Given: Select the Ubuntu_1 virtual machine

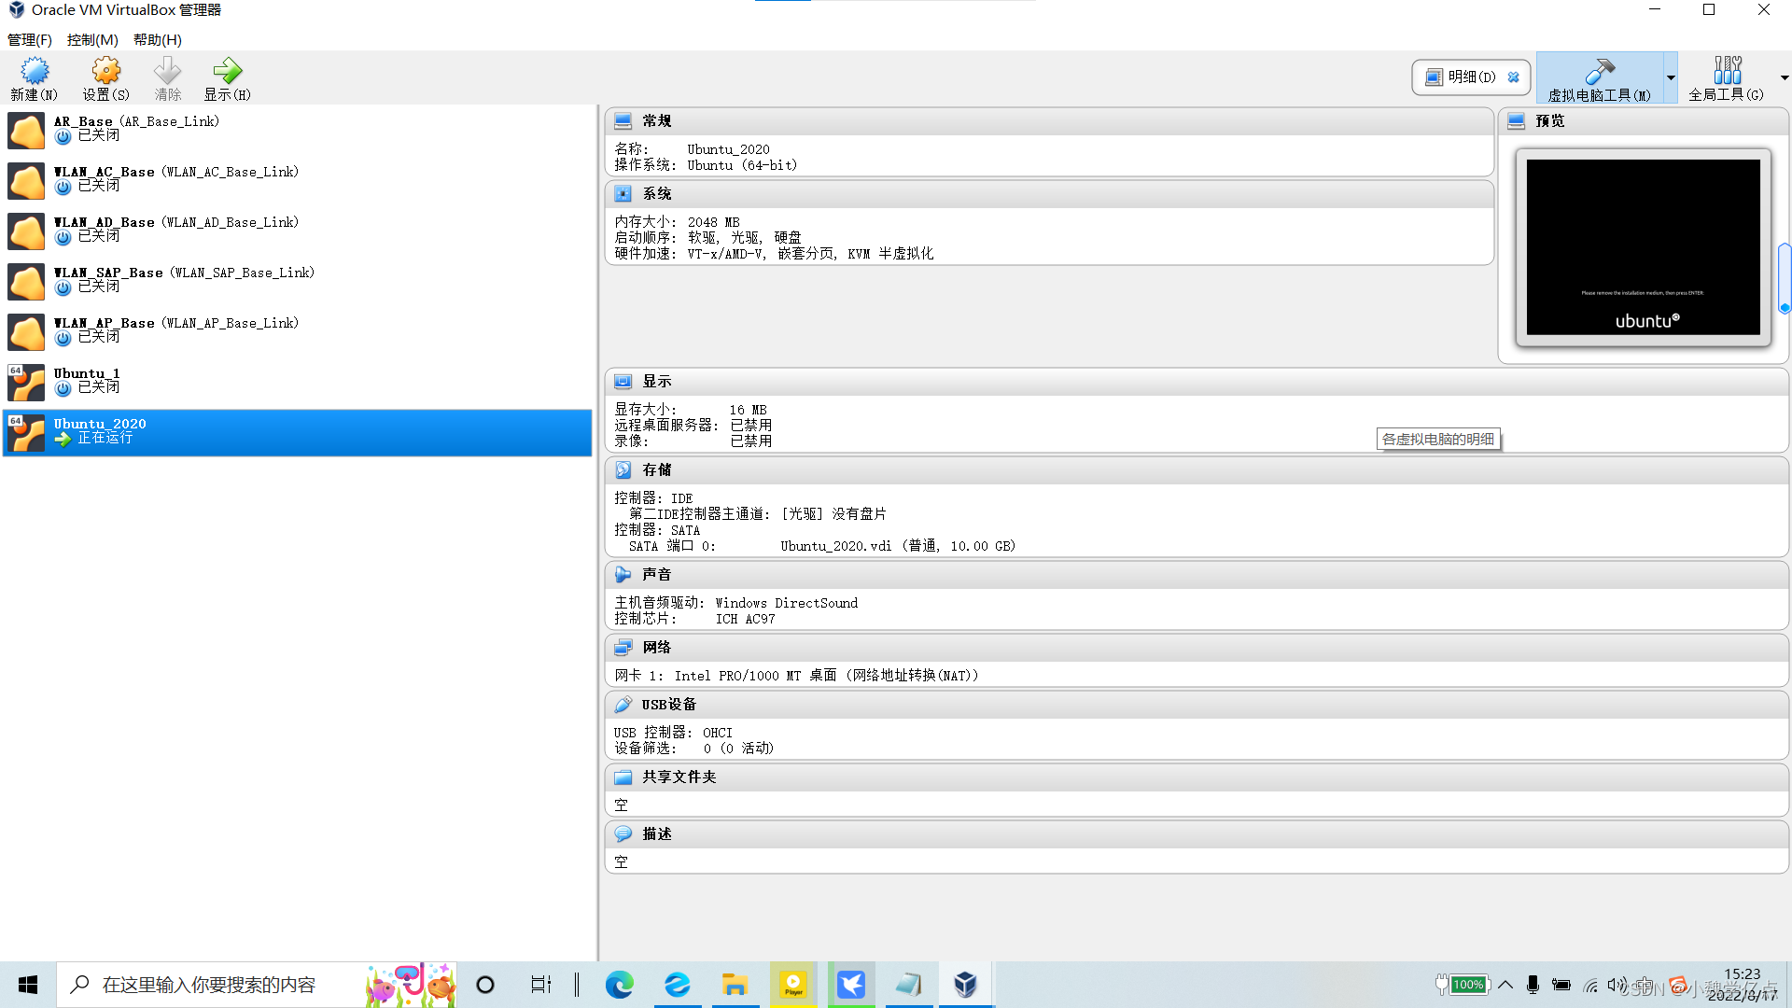Looking at the screenshot, I should coord(298,382).
